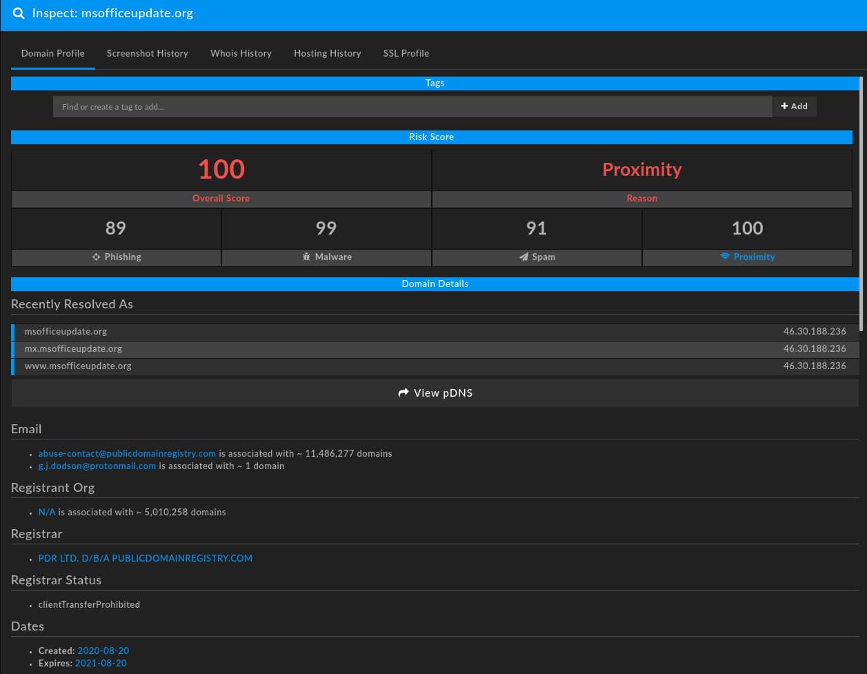This screenshot has width=867, height=674.
Task: Click the expires date 2021-08-20
Action: coord(101,663)
